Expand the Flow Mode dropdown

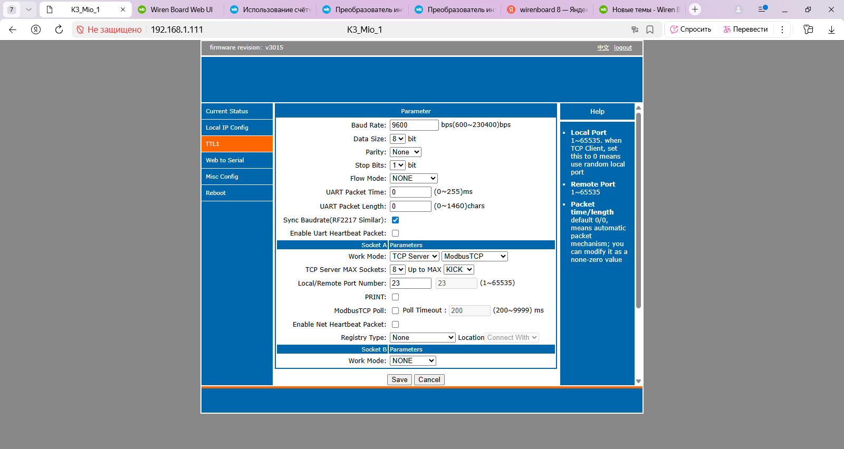pyautogui.click(x=414, y=179)
